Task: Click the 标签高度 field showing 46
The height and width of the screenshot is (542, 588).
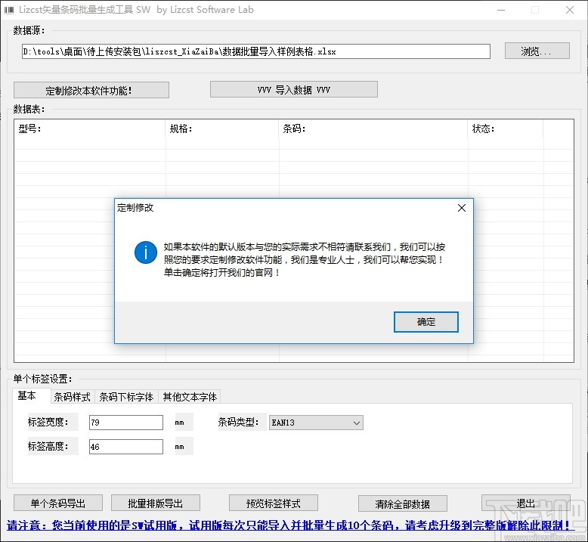Action: pyautogui.click(x=126, y=447)
